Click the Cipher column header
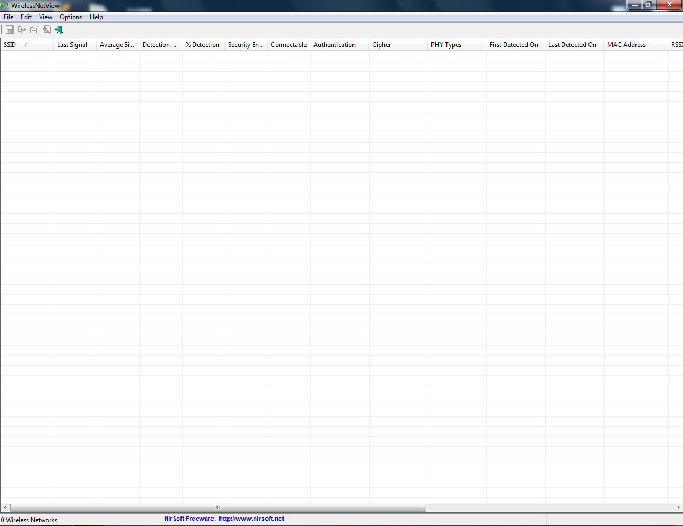 [398, 45]
